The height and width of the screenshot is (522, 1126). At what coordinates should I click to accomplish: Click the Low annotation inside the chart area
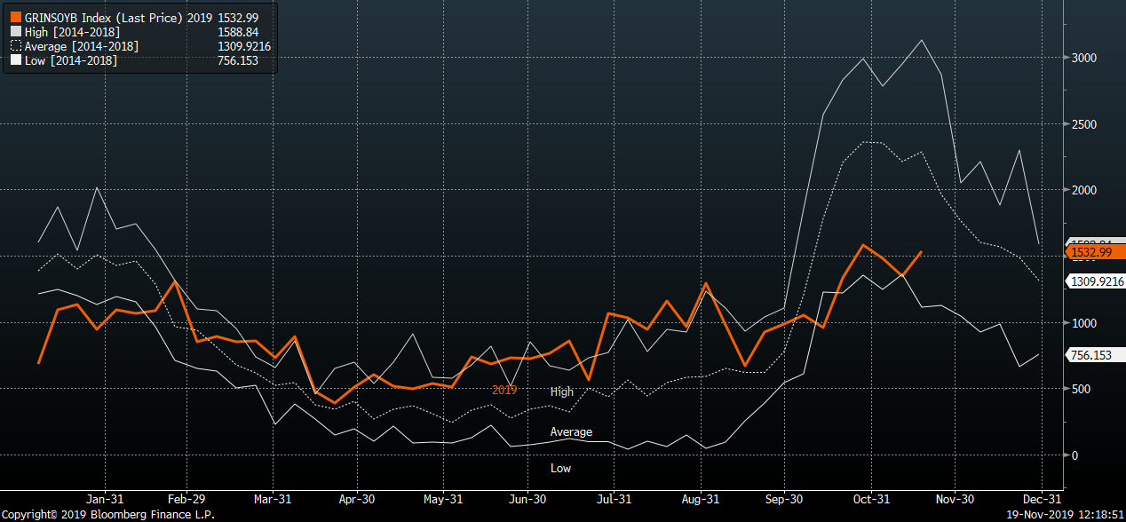pyautogui.click(x=560, y=468)
